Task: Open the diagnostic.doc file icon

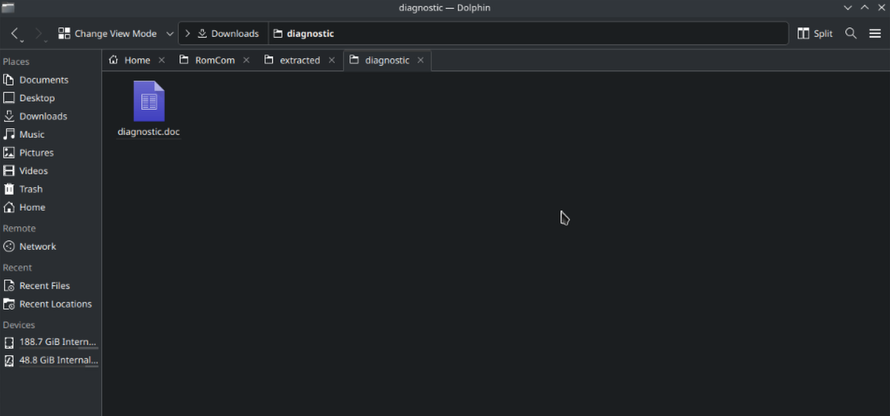Action: tap(148, 102)
